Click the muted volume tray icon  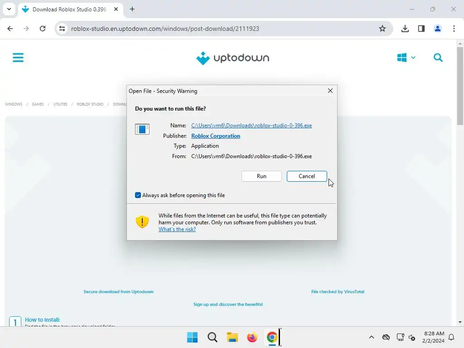click(411, 337)
